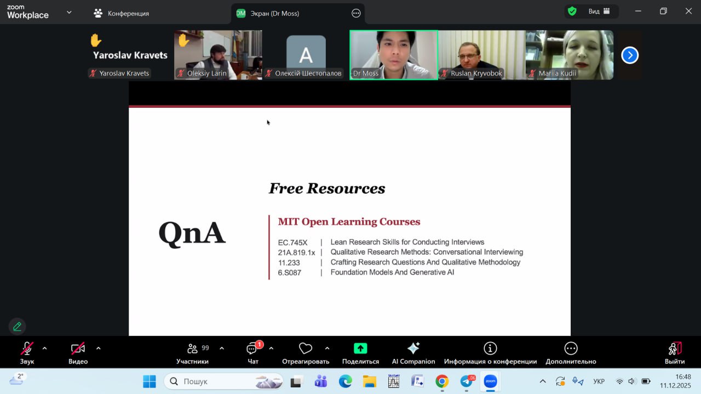Change layout using the Вид button

tap(599, 11)
